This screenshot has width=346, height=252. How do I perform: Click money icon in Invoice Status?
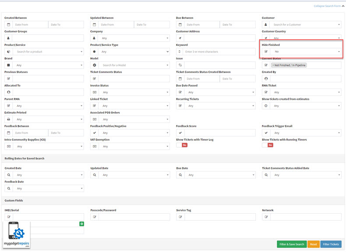coord(95,92)
